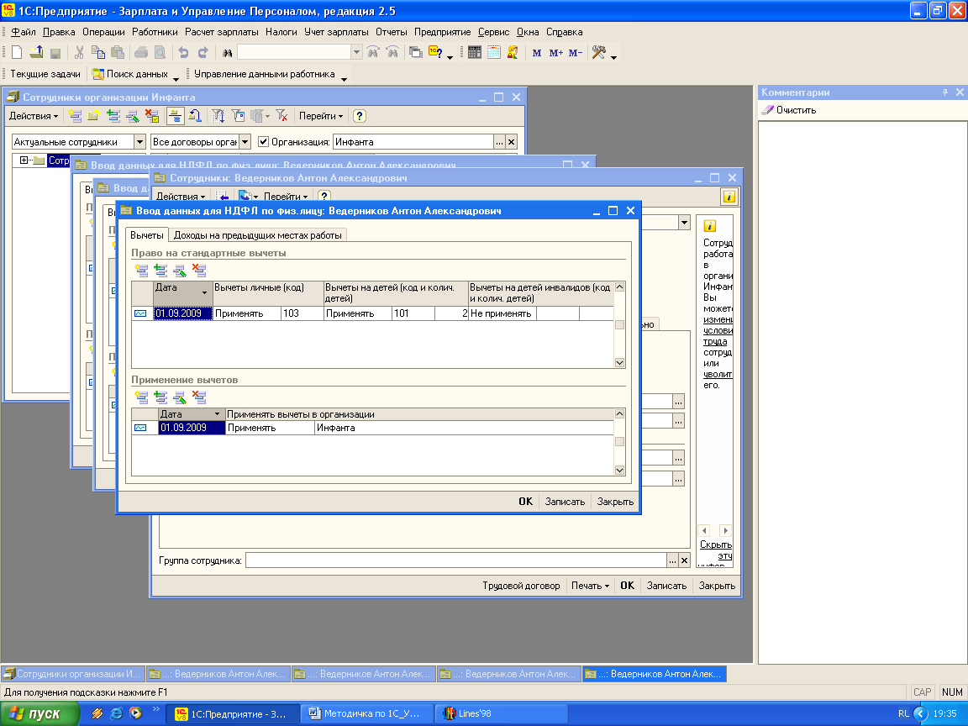Add new row in Применение вычетов section
Viewport: 968px width, 726px height.
pyautogui.click(x=141, y=397)
